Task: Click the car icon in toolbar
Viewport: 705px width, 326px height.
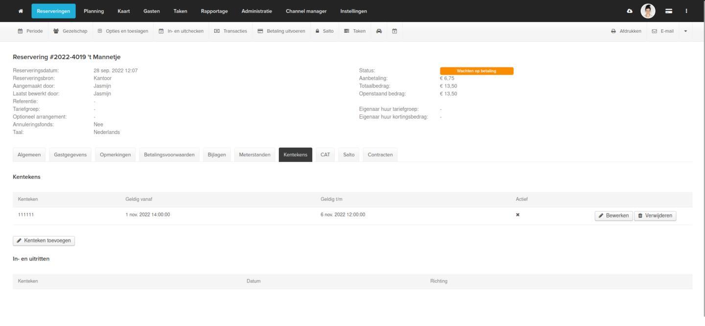Action: point(379,31)
